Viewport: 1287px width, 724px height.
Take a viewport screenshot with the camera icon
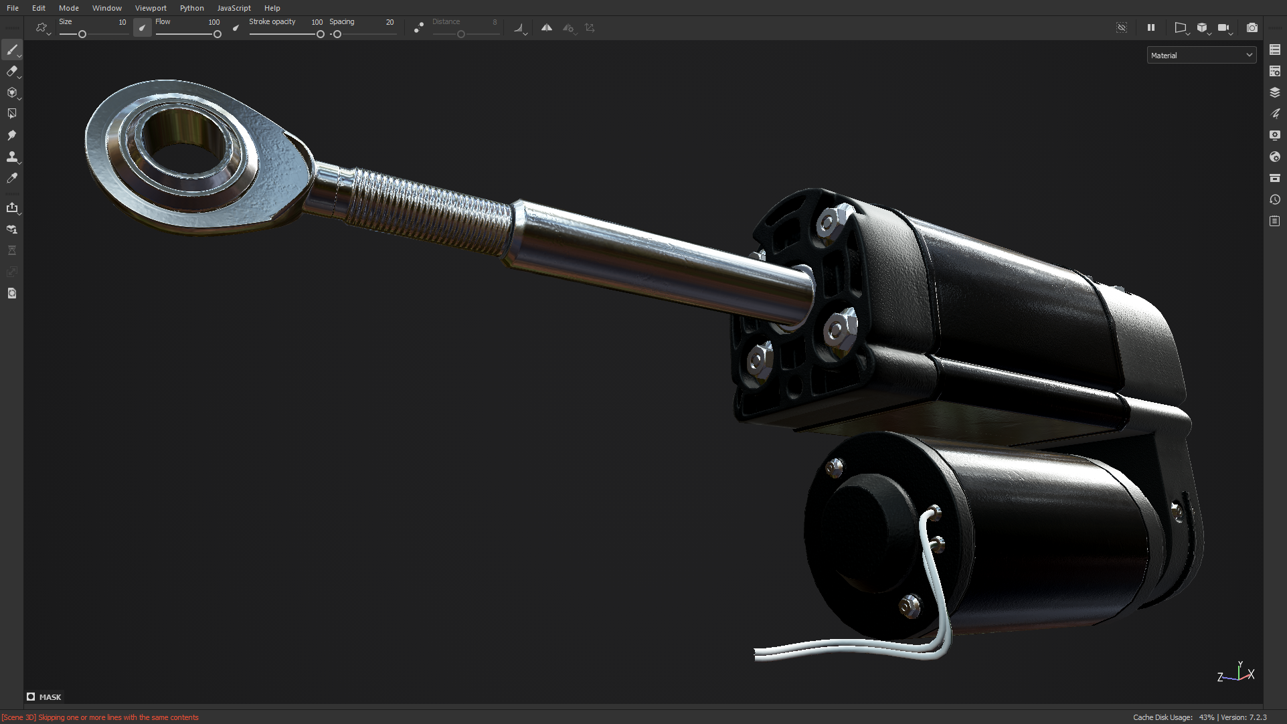click(1252, 27)
